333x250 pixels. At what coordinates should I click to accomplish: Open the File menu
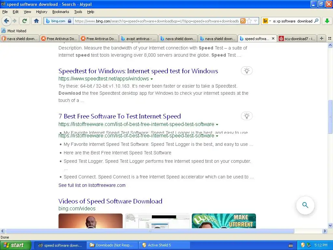(x=5, y=12)
